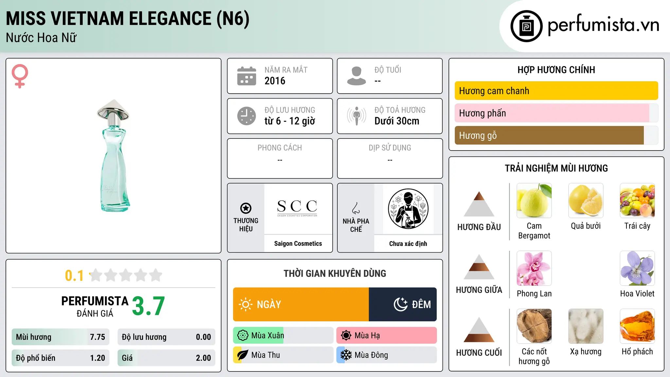Open the Phong Lan note image
This screenshot has width=670, height=377.
[534, 268]
